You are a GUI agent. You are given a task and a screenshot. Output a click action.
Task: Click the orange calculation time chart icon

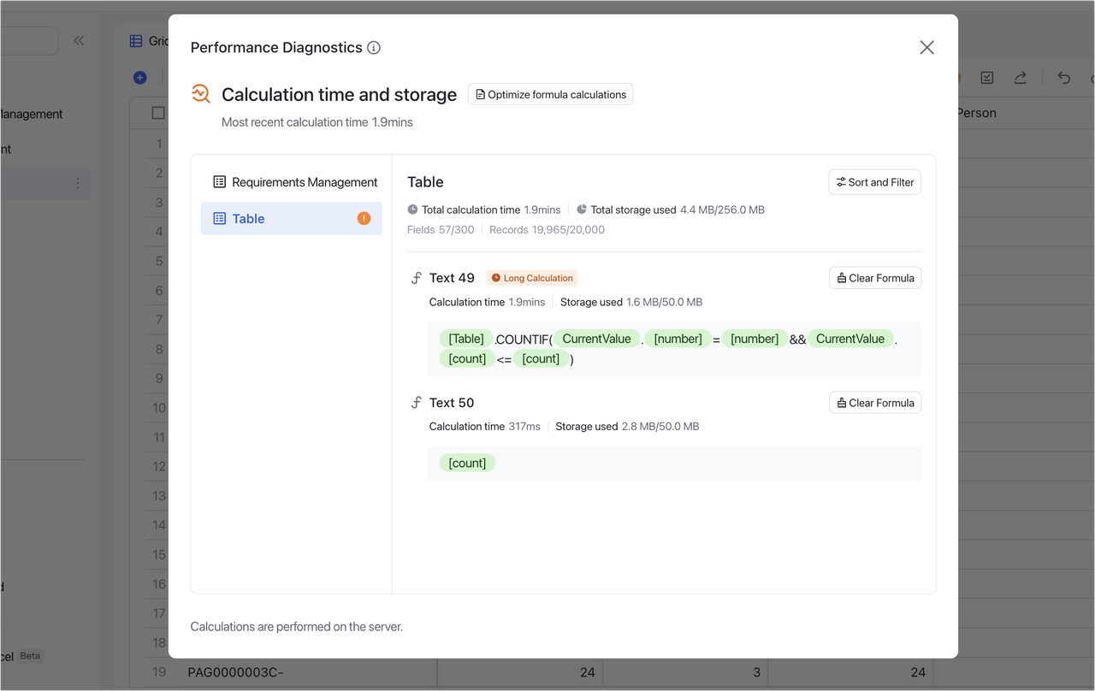201,94
